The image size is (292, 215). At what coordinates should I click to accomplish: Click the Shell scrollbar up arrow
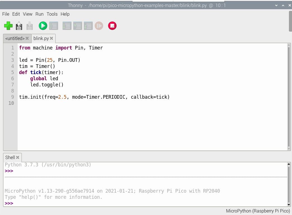(289, 165)
